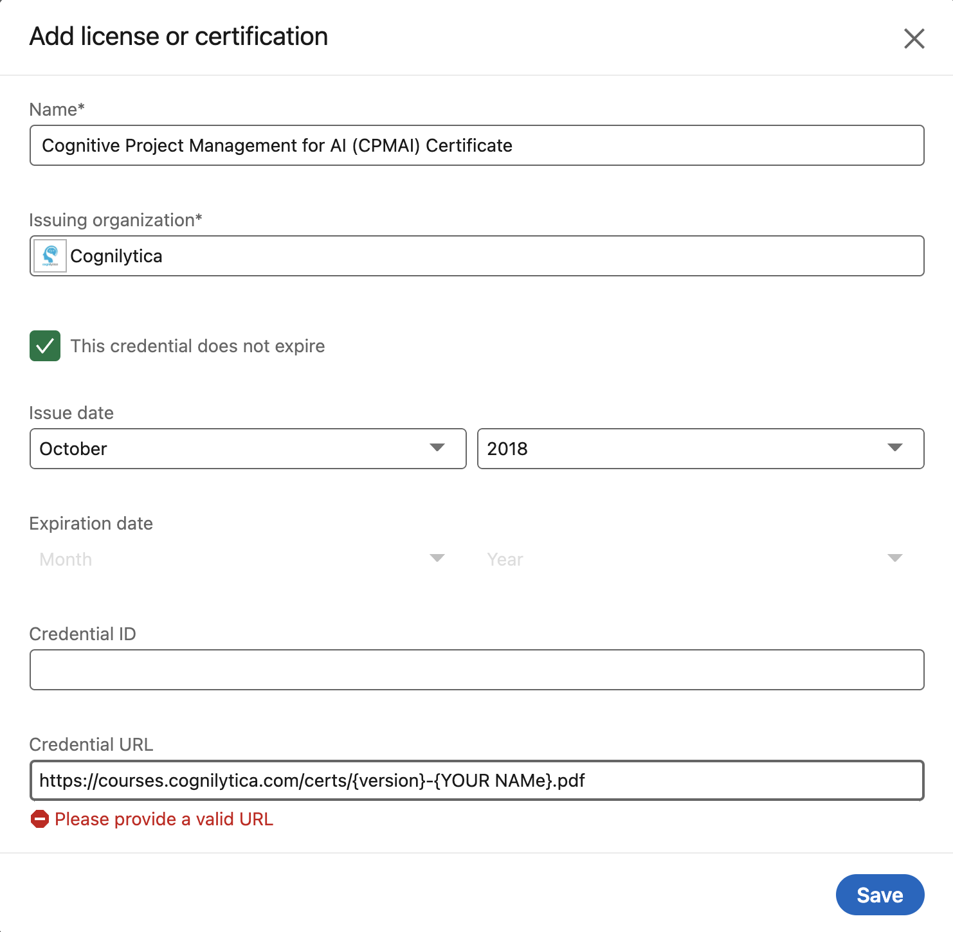Click the 'Expiration date' label
This screenshot has height=932, width=953.
click(x=91, y=523)
